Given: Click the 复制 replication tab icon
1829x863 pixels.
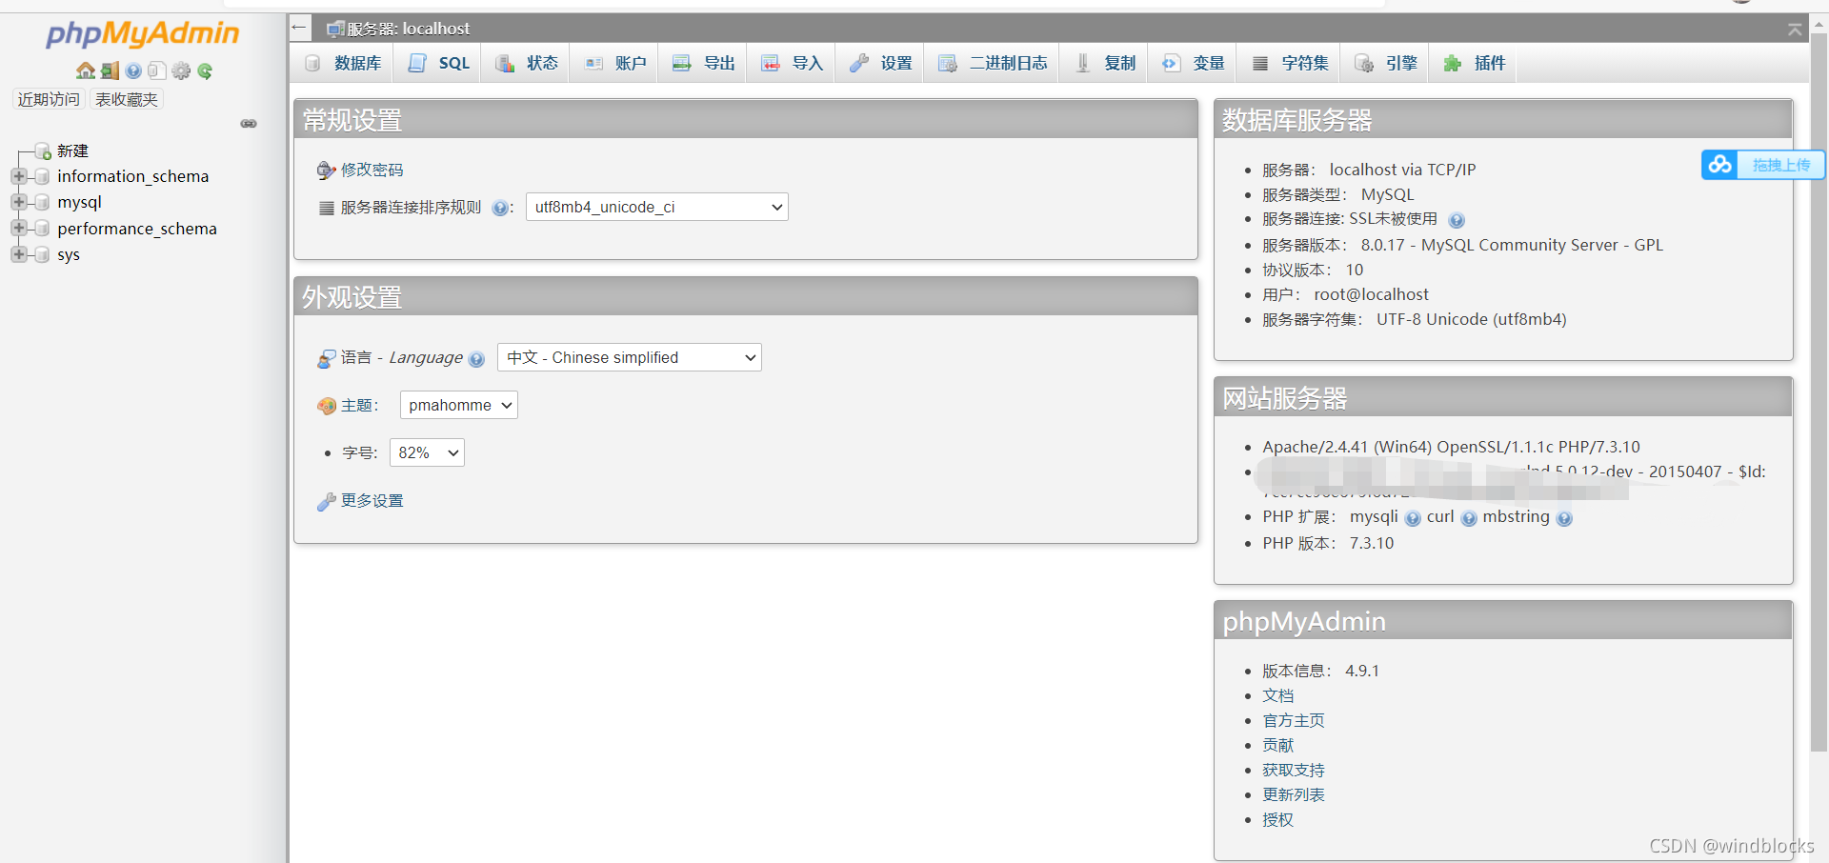Looking at the screenshot, I should [x=1083, y=63].
